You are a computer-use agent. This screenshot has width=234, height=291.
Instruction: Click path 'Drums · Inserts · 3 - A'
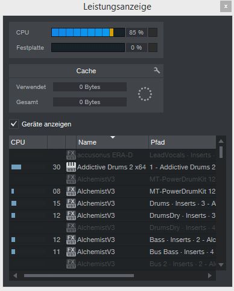[x=183, y=203]
